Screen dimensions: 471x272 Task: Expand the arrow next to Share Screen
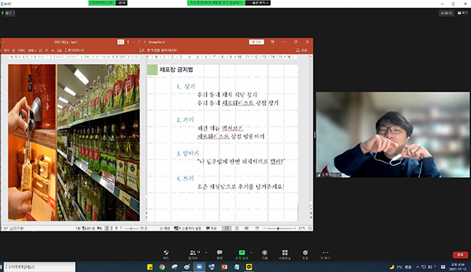click(251, 252)
